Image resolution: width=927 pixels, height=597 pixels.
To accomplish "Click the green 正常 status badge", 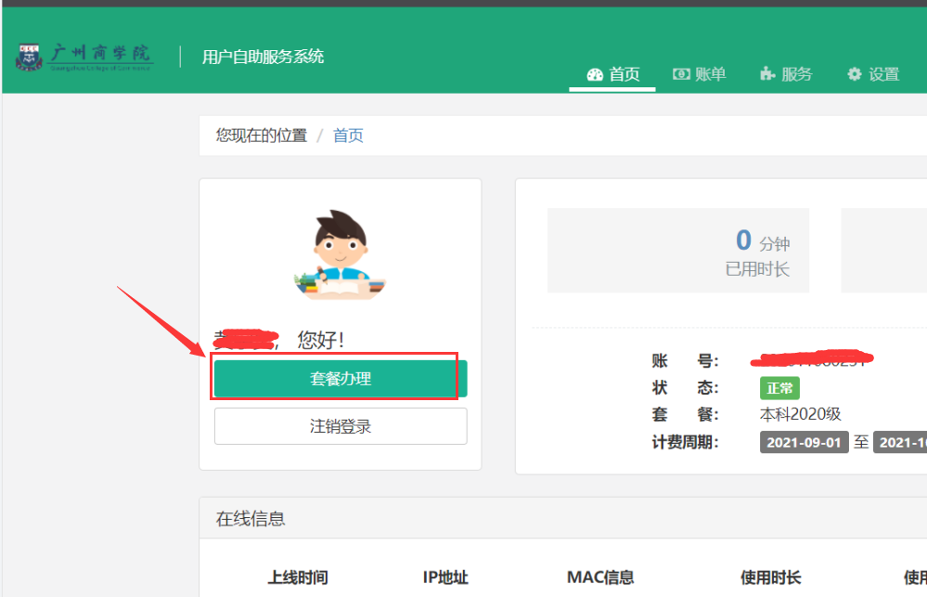I will coord(779,388).
